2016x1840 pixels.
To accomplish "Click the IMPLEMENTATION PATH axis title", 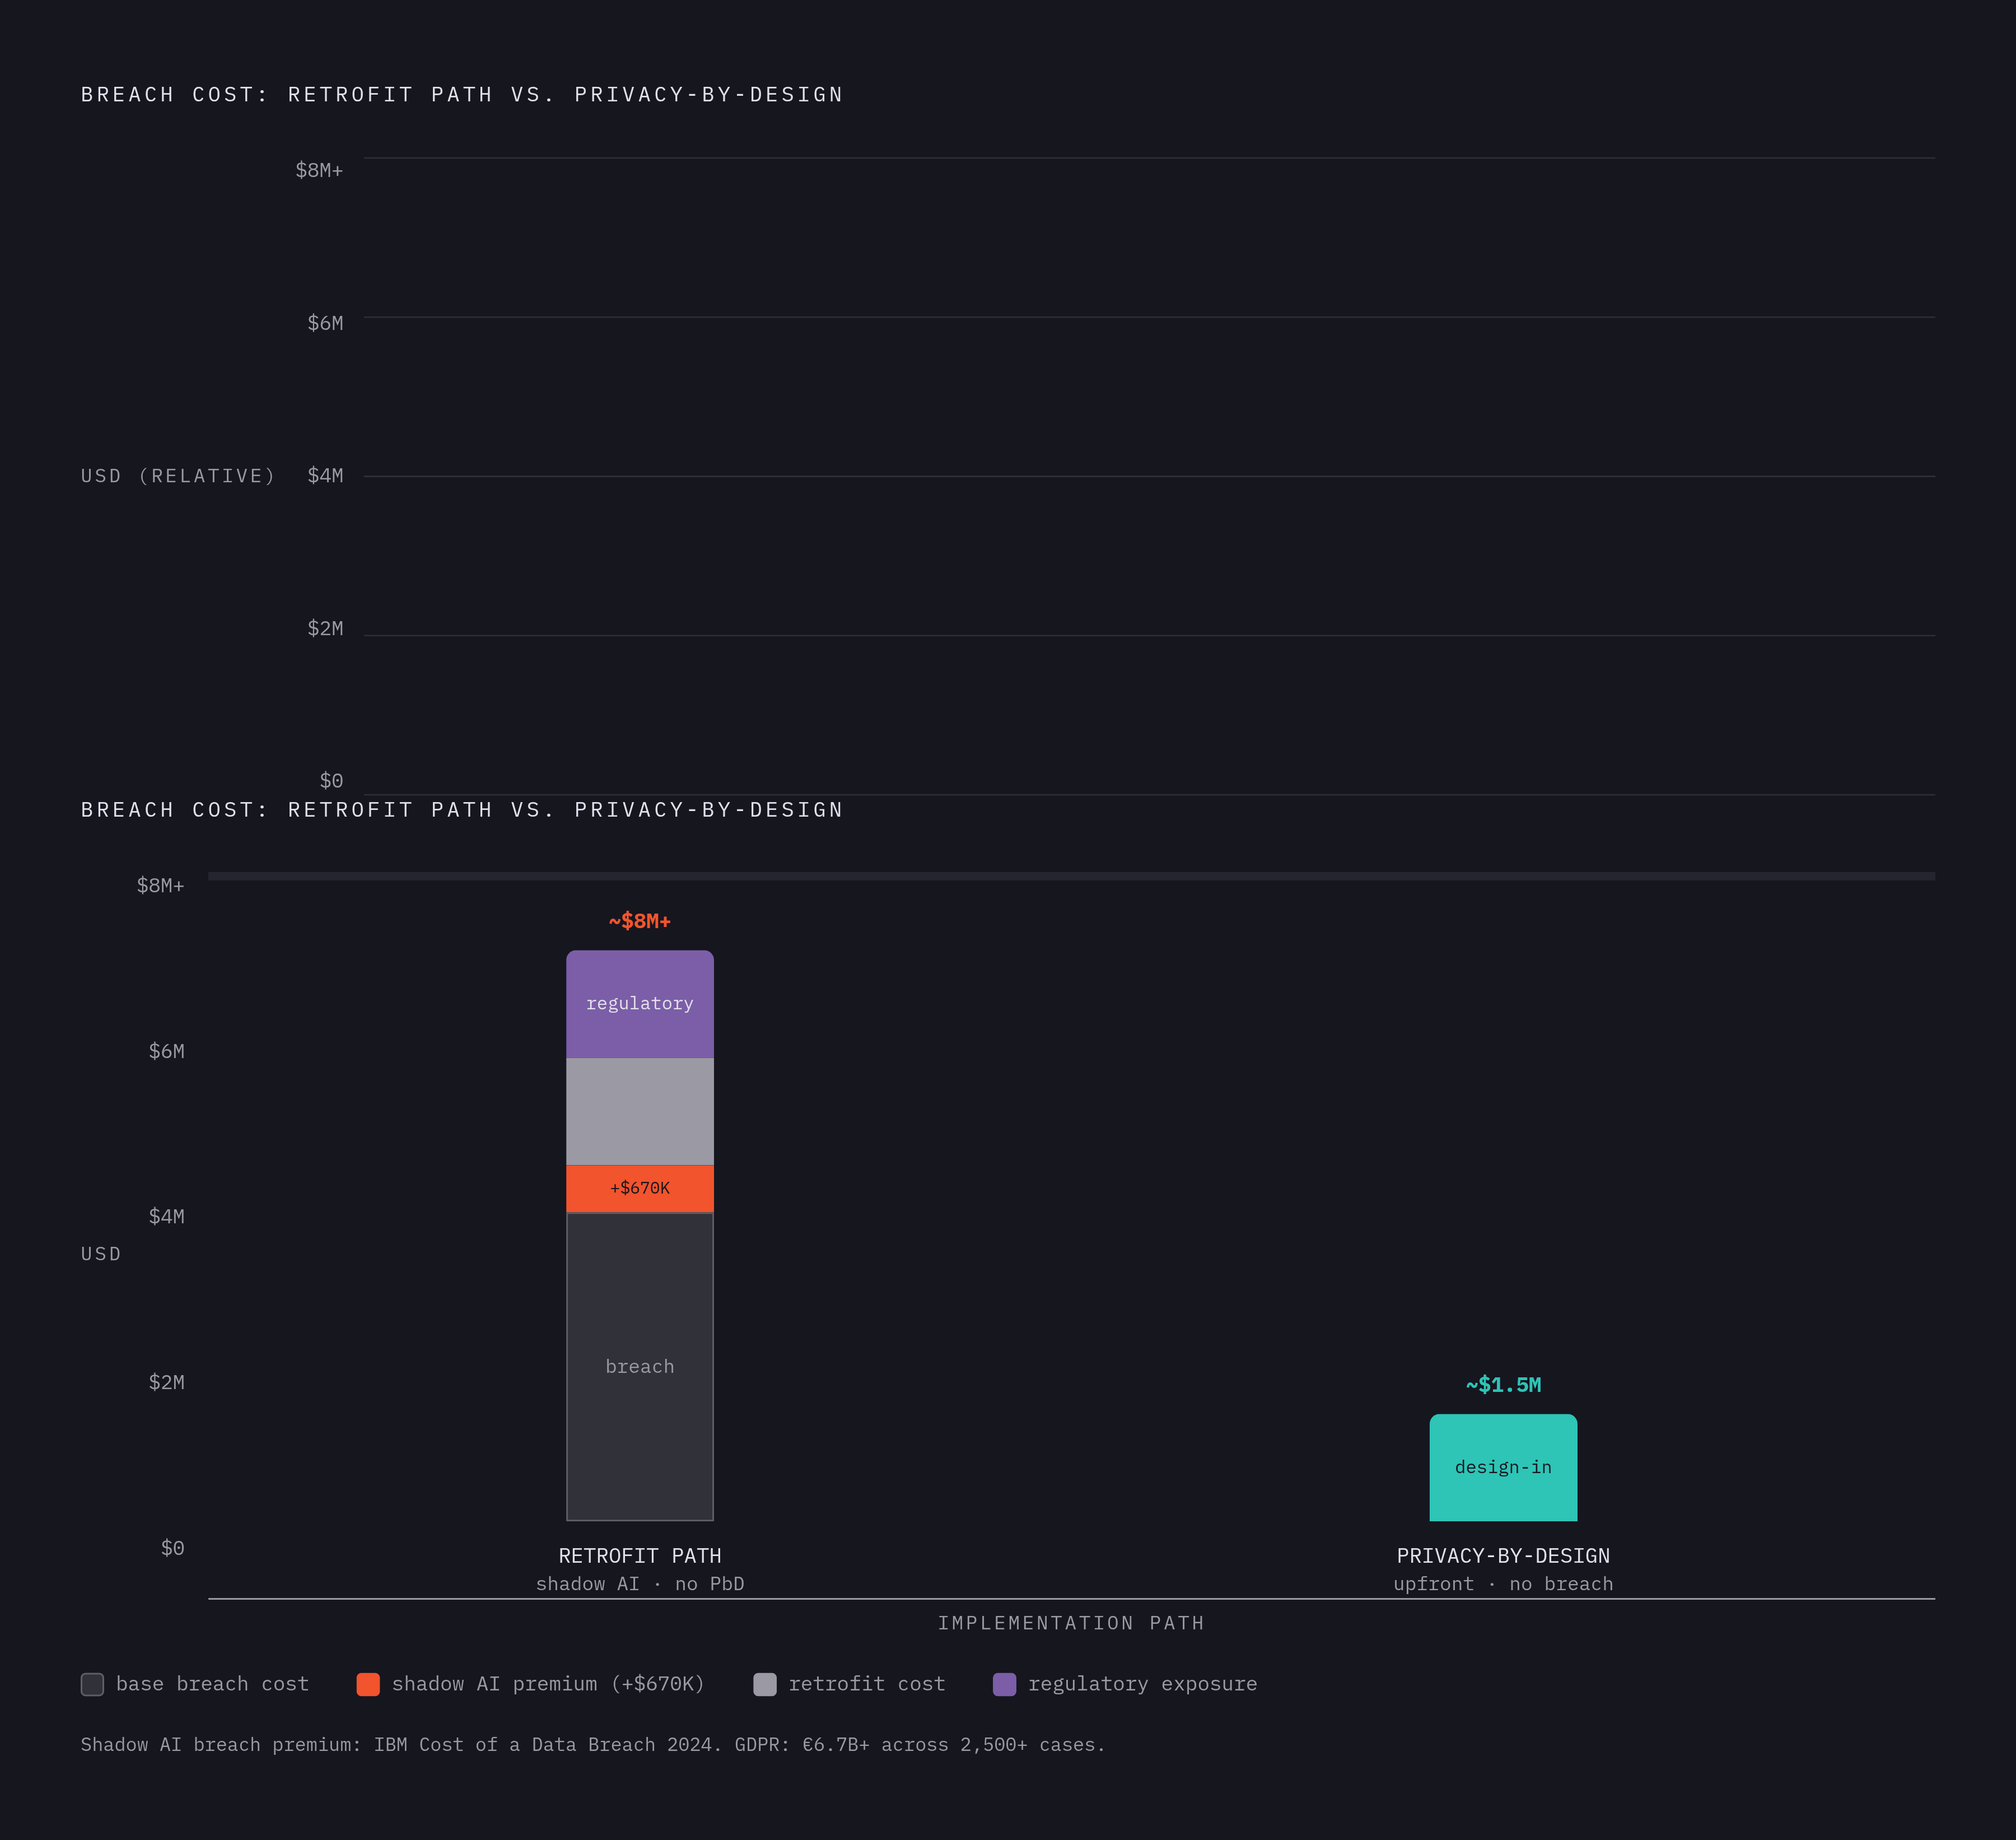I will coord(1071,1623).
